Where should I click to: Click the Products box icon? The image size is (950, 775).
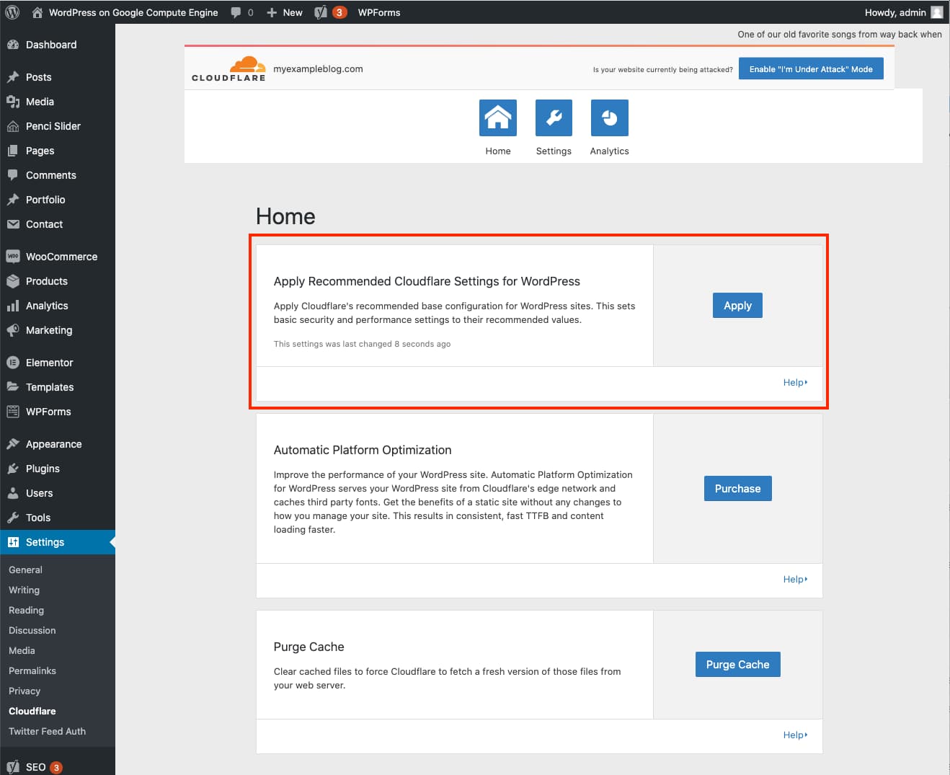(13, 281)
